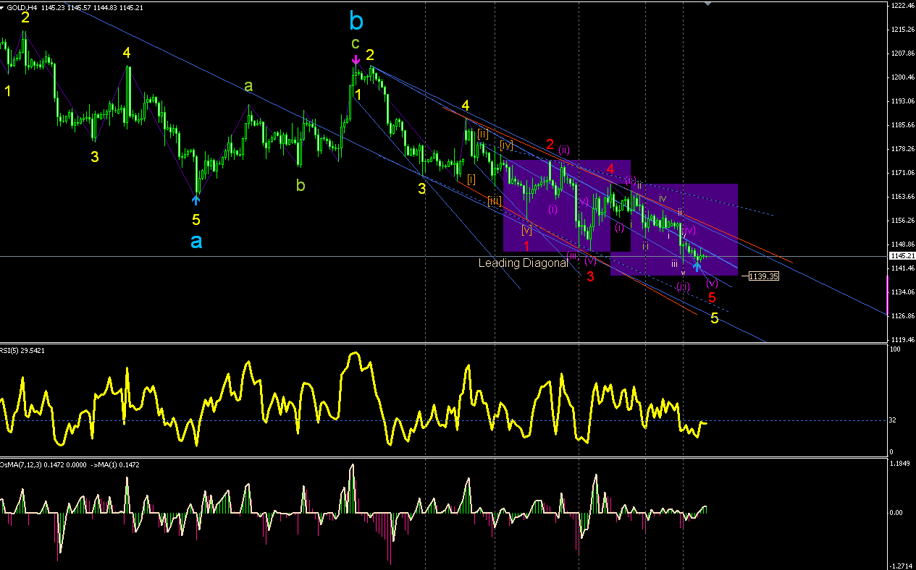Select the red '3' wave label
This screenshot has width=916, height=570.
(x=590, y=276)
